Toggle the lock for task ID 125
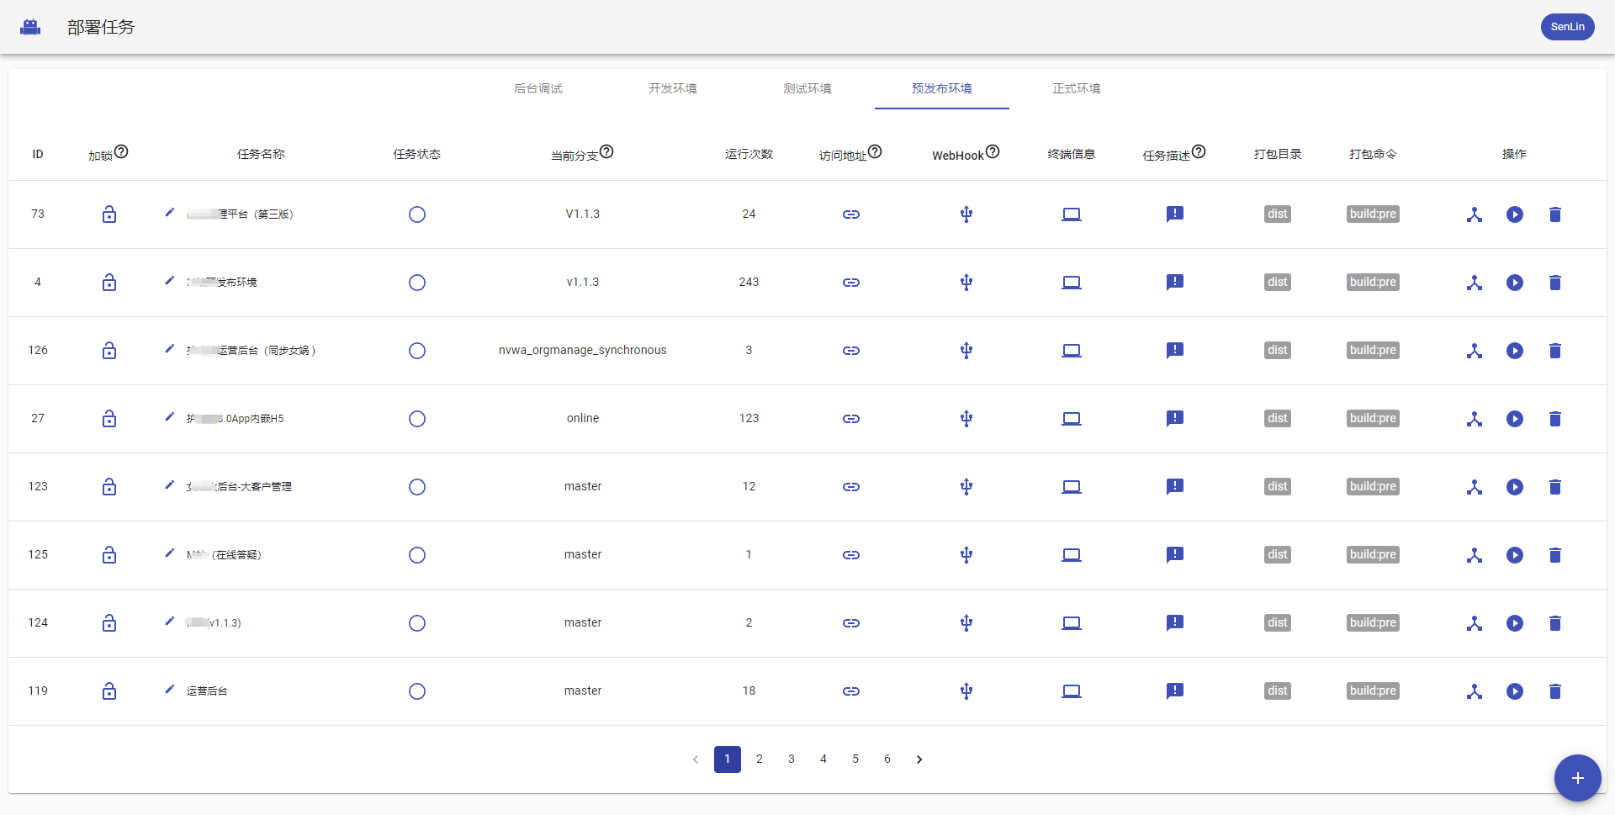Viewport: 1615px width, 815px height. [x=109, y=555]
